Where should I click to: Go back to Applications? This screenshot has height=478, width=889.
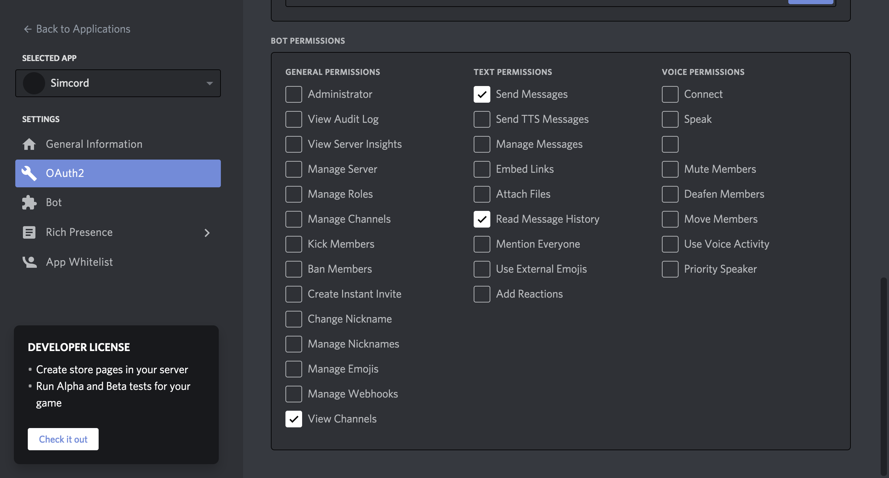click(77, 29)
